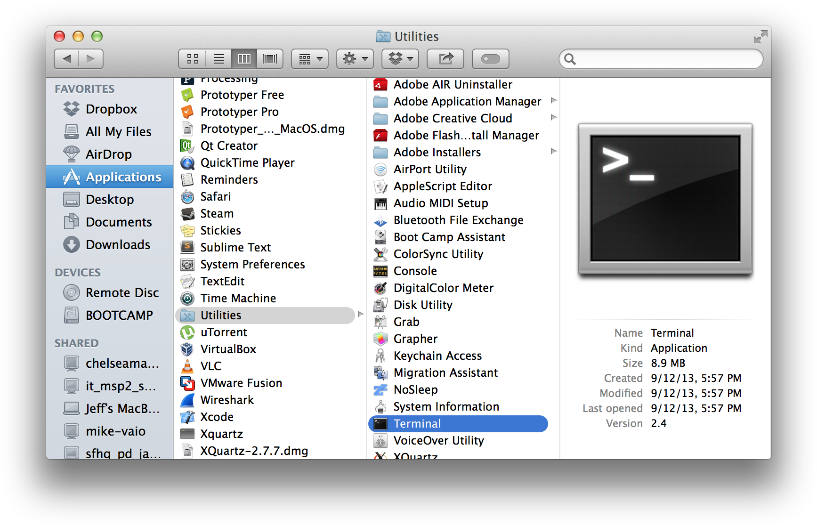Open Documents in the sidebar
817x526 pixels.
coord(110,222)
